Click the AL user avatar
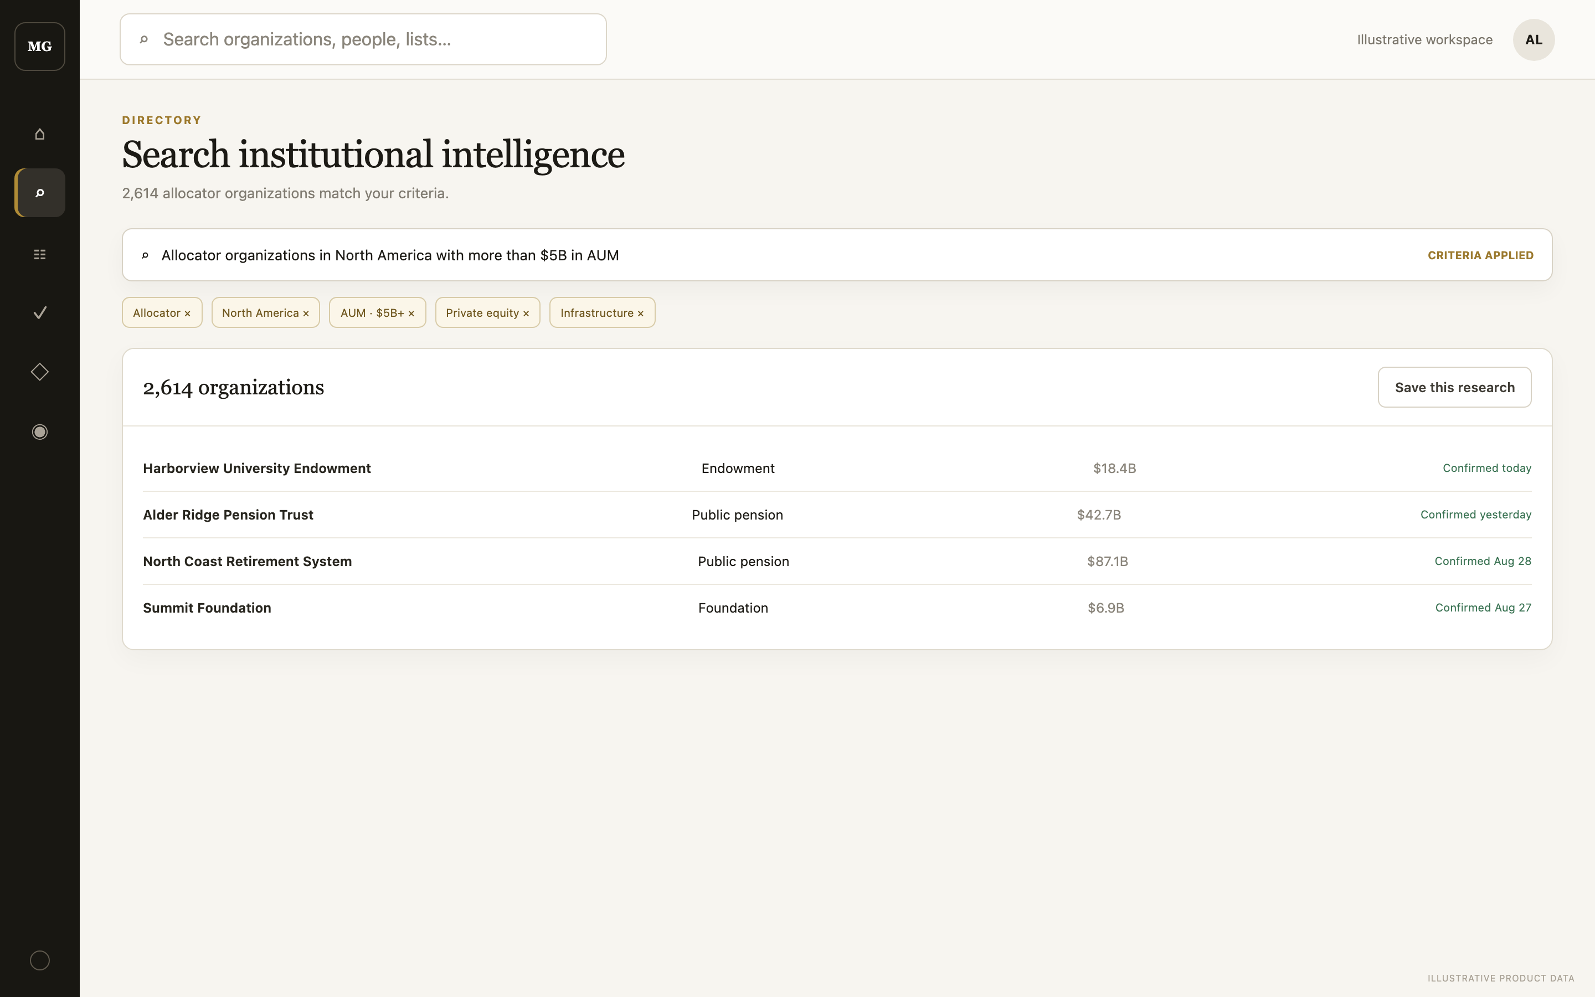Screen dimensions: 1595x997 1533,39
